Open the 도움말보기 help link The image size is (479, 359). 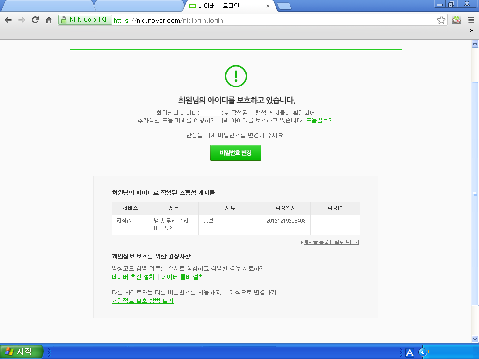click(320, 121)
